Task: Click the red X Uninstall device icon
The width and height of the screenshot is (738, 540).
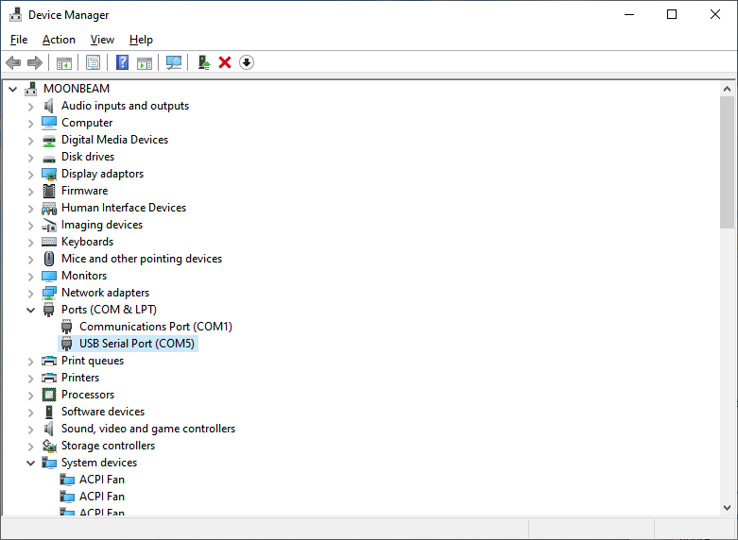Action: tap(225, 62)
